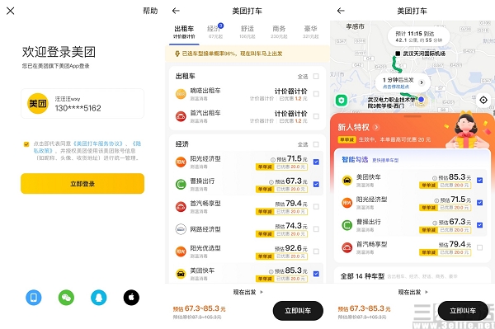
Task: Tap 曹操出行 icon in 智能勾选 list
Action: tap(347, 225)
